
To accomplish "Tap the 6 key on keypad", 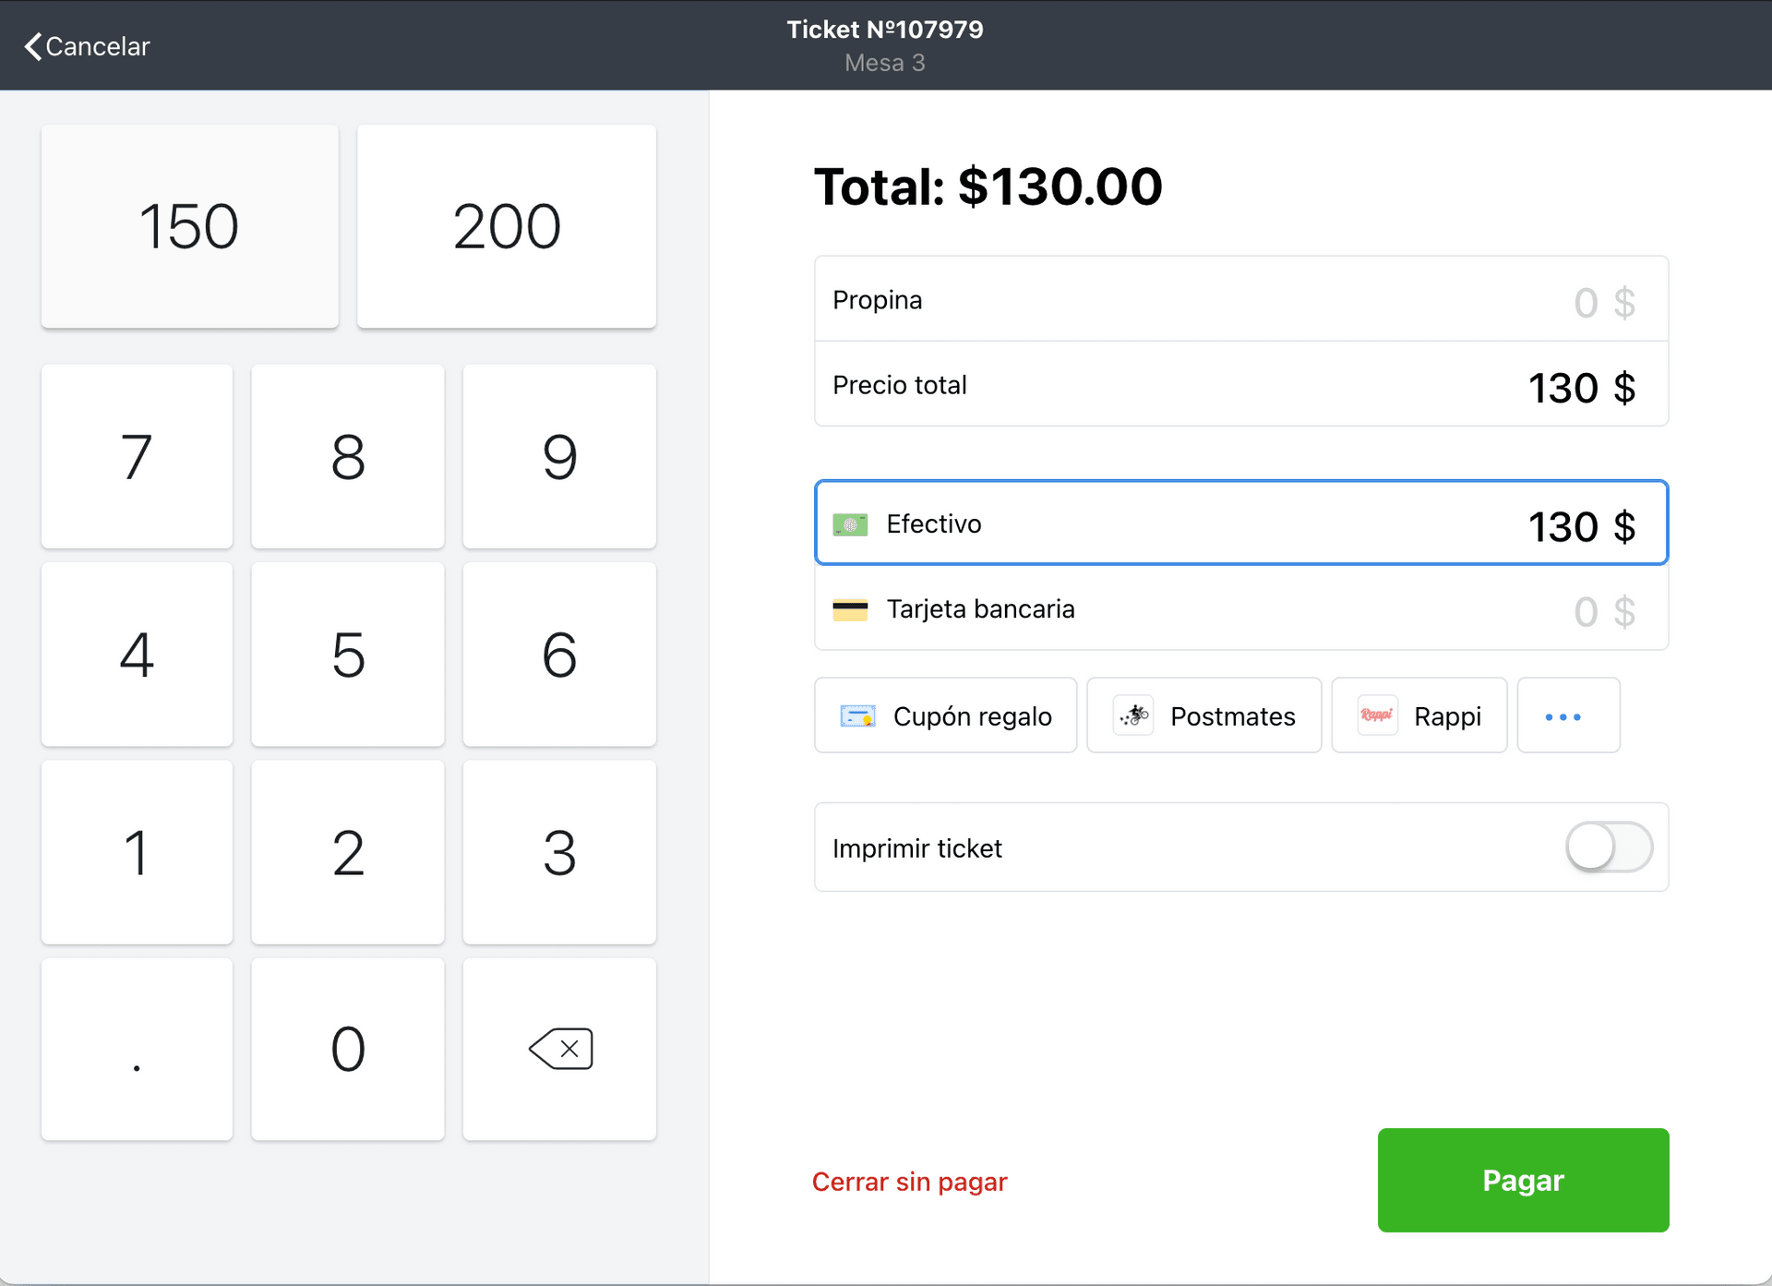I will [559, 655].
